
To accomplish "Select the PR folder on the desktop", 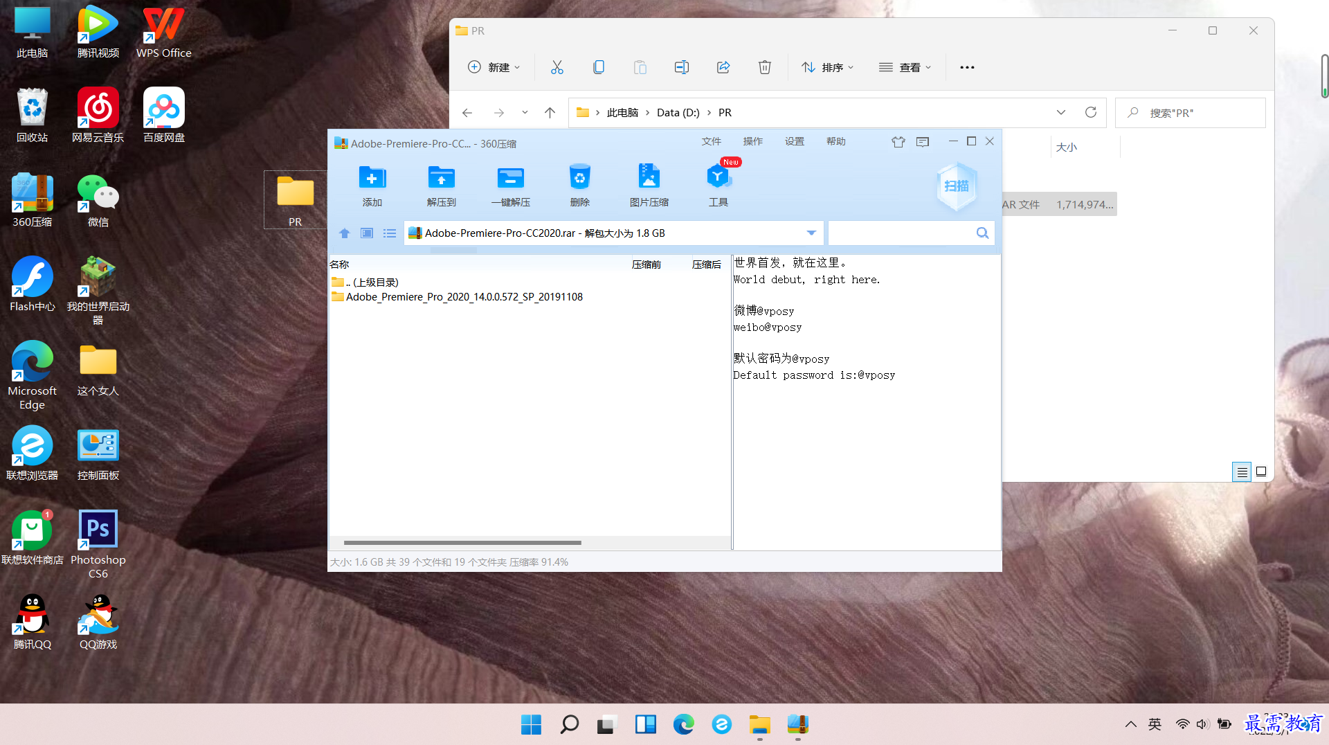I will pyautogui.click(x=296, y=200).
